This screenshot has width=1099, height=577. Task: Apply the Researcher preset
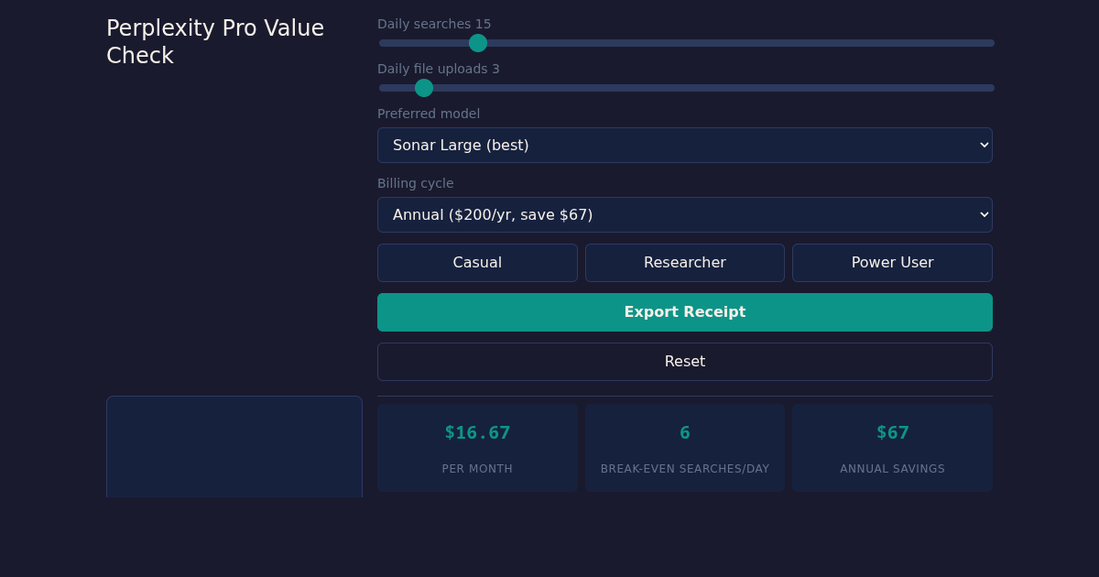(685, 263)
